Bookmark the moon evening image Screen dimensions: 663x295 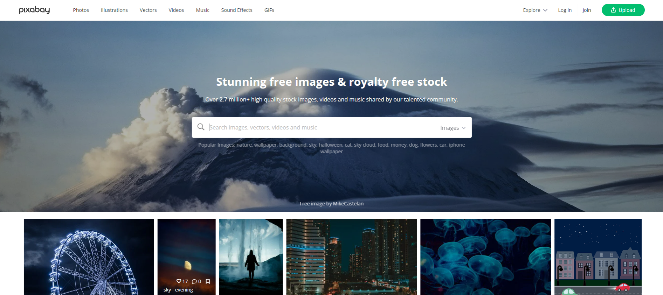point(208,281)
